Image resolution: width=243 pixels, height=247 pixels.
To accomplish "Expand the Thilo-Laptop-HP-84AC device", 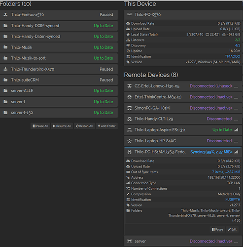I will pos(183,141).
